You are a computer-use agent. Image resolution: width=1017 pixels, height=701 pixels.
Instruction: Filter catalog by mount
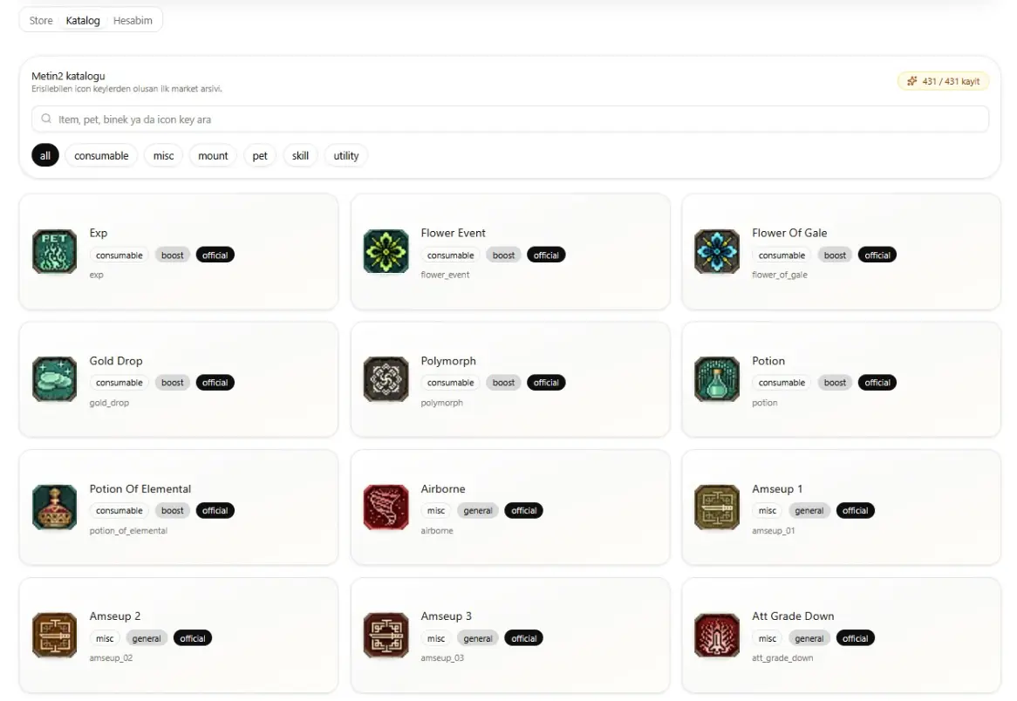(x=213, y=156)
